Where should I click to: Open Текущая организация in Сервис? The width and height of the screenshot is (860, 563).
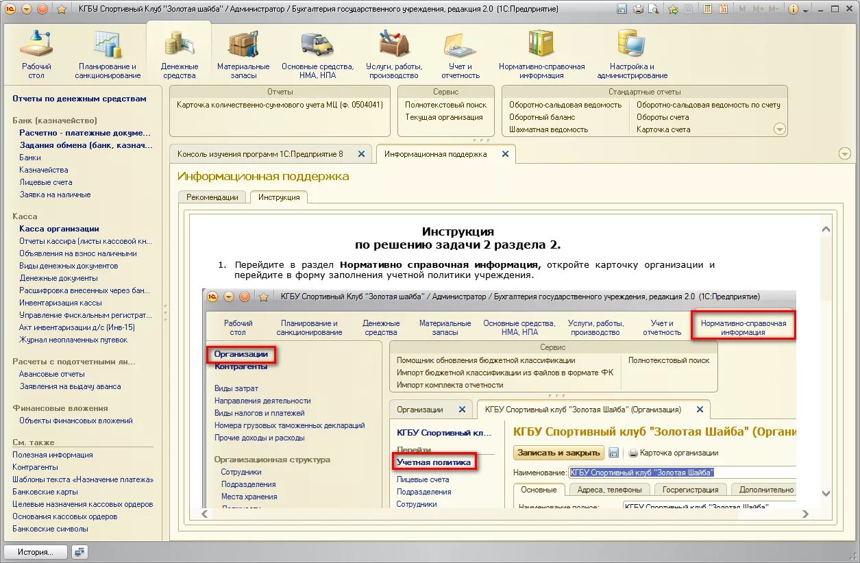coord(443,117)
